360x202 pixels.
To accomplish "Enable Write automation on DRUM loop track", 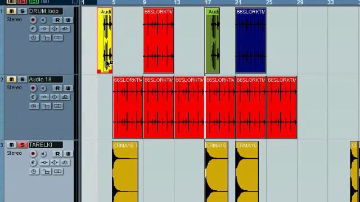I will coord(68,20).
